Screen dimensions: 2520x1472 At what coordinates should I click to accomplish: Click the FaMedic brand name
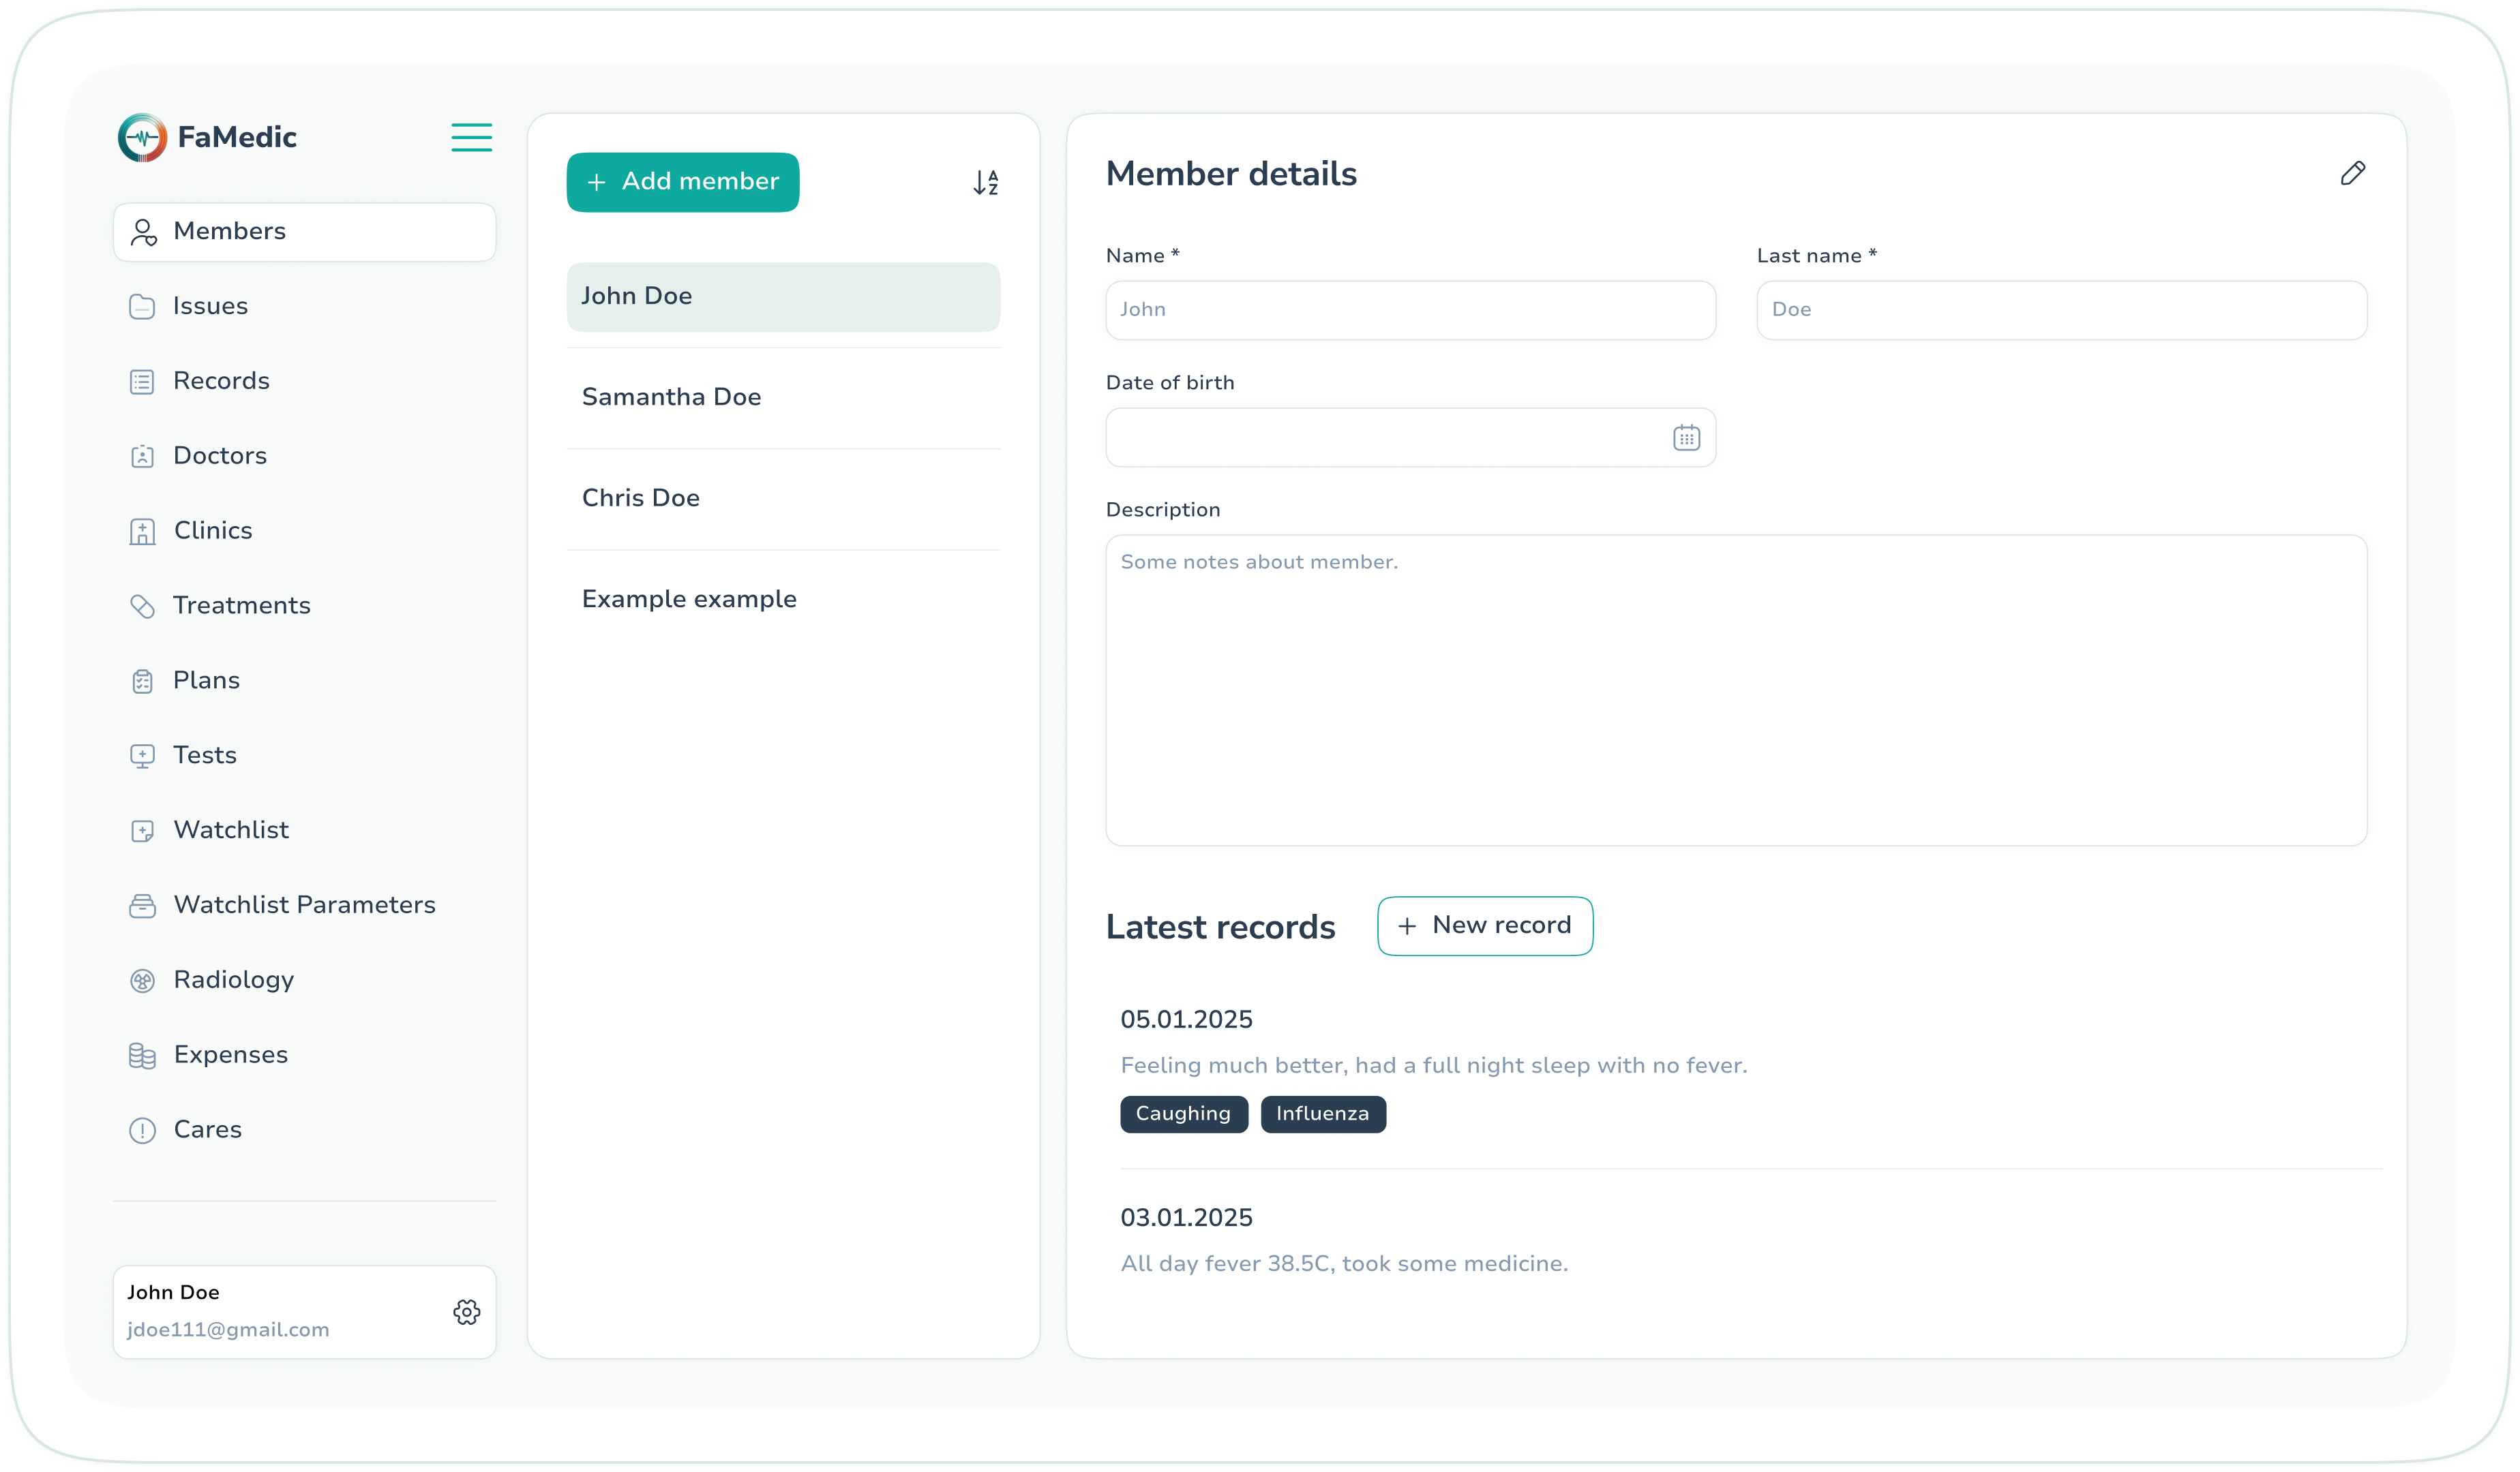click(237, 138)
